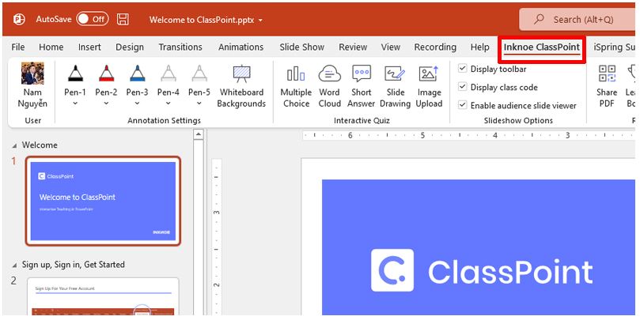640x320 pixels.
Task: Select the red Pen-2 color pen
Action: point(106,75)
